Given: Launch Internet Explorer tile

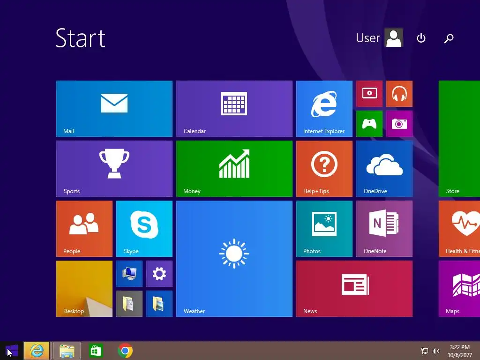Looking at the screenshot, I should [324, 109].
